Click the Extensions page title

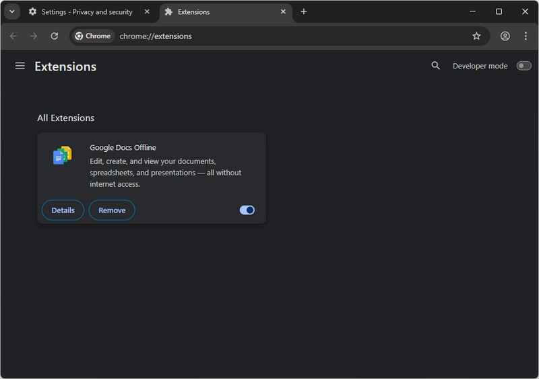(x=65, y=67)
